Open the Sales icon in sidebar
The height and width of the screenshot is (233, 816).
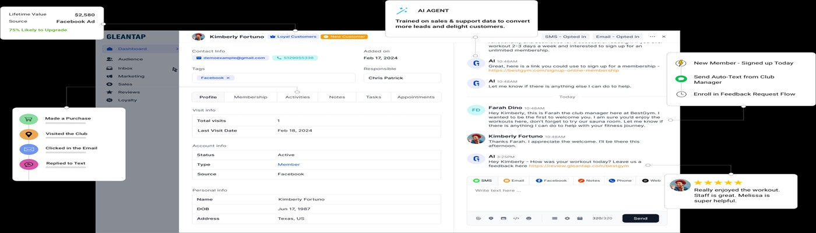tap(110, 84)
